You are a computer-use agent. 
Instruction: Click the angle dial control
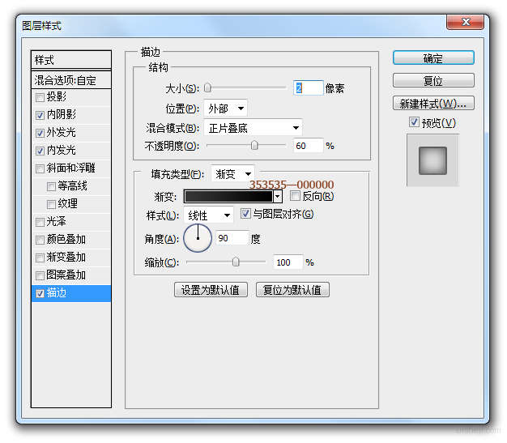coord(198,238)
